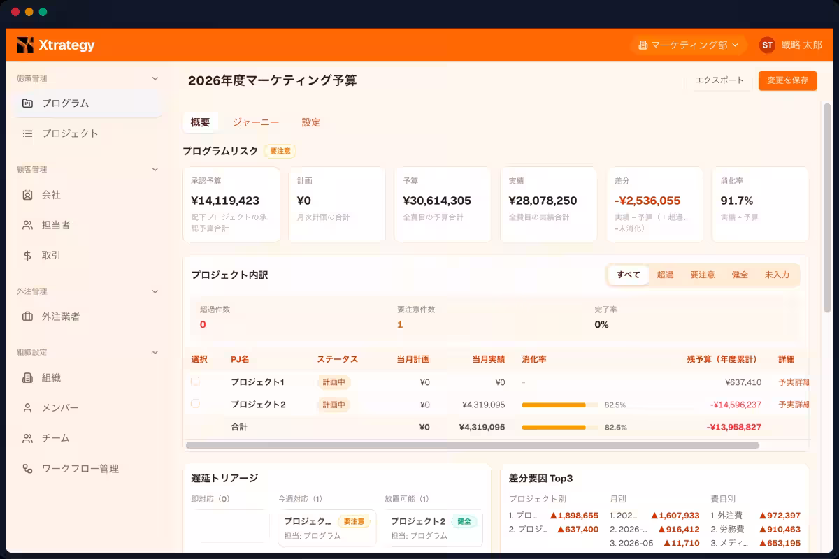Click 外注費 ▲972,397 in 費目別 list

click(x=755, y=516)
